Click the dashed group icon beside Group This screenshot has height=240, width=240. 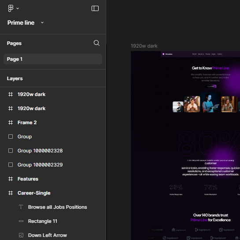pos(11,137)
